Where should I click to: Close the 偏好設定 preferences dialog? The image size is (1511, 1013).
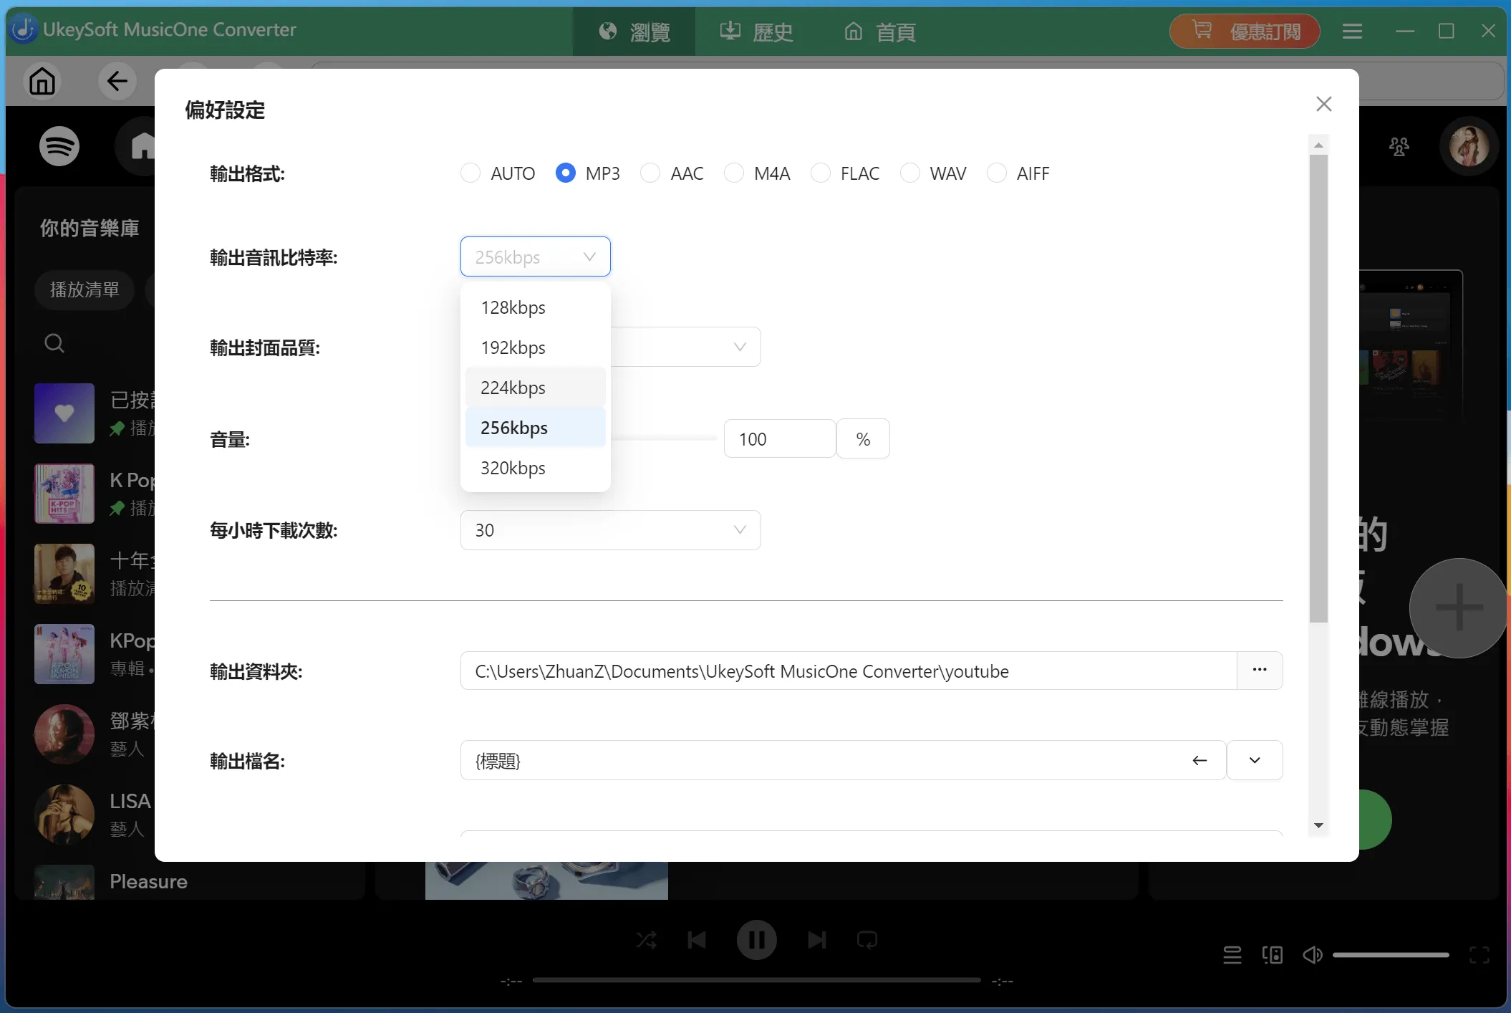pyautogui.click(x=1323, y=104)
